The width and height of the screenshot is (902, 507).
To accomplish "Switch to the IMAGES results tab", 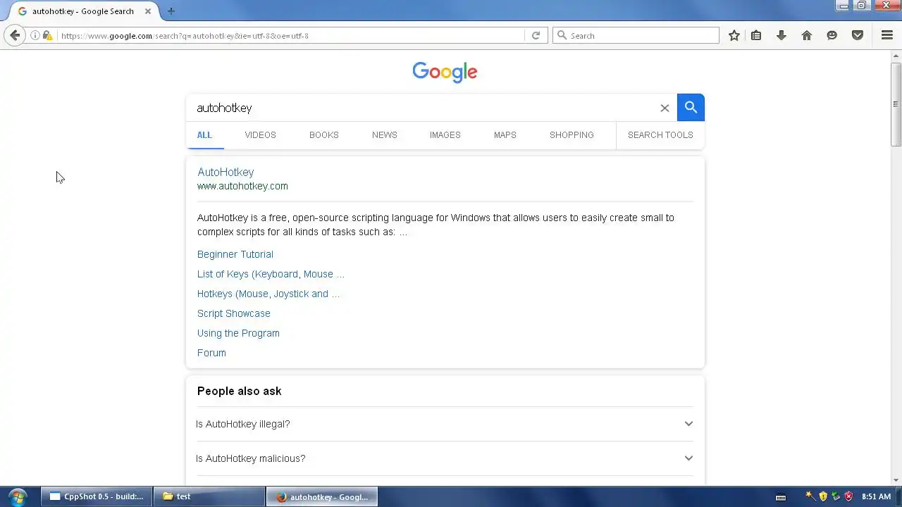I will point(445,135).
